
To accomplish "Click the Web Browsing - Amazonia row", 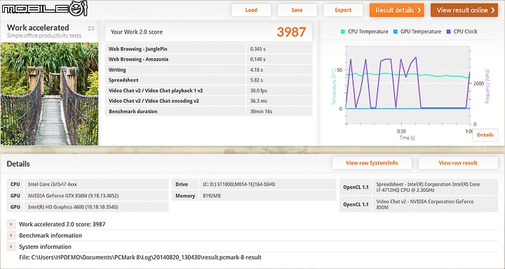I will point(208,59).
